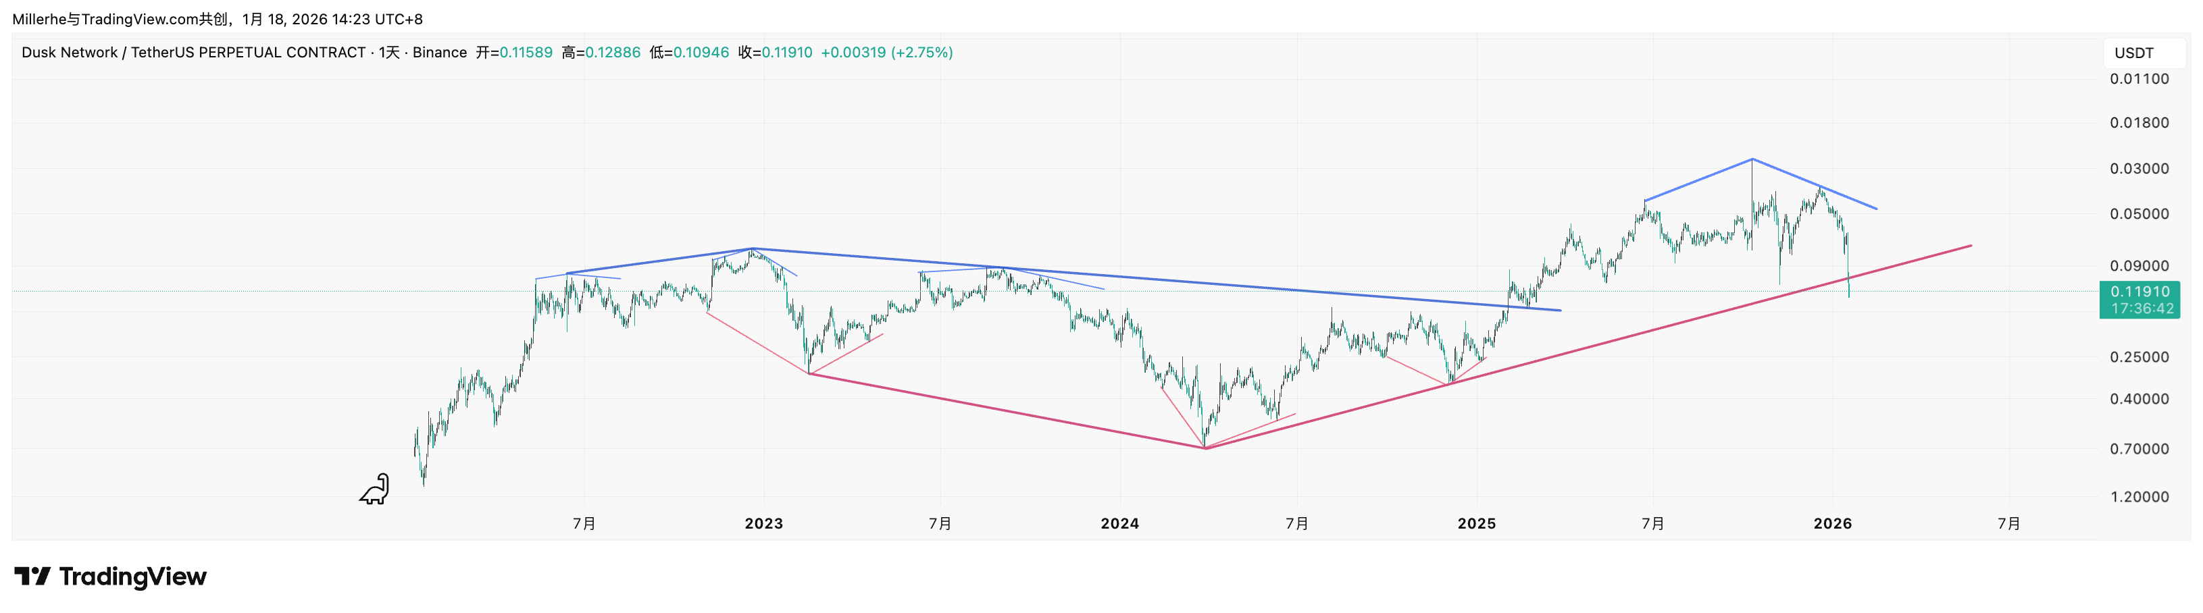Image resolution: width=2203 pixels, height=613 pixels.
Task: Click the 1.20000 price axis label
Action: (x=2139, y=497)
